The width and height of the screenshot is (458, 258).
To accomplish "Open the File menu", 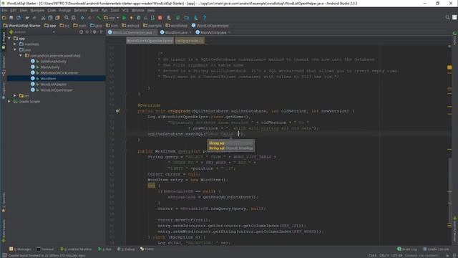I will point(4,10).
